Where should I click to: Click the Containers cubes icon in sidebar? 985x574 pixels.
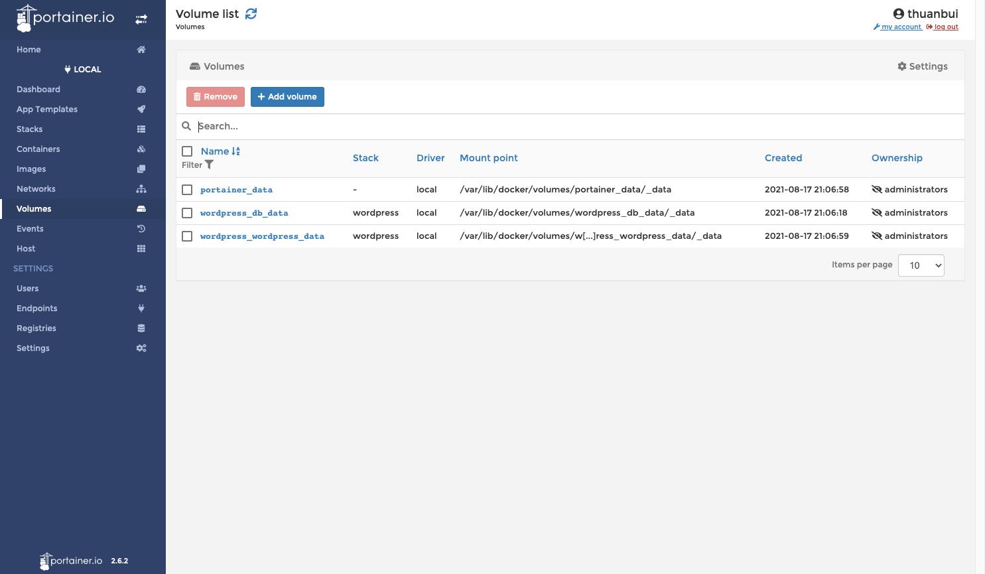coord(141,149)
